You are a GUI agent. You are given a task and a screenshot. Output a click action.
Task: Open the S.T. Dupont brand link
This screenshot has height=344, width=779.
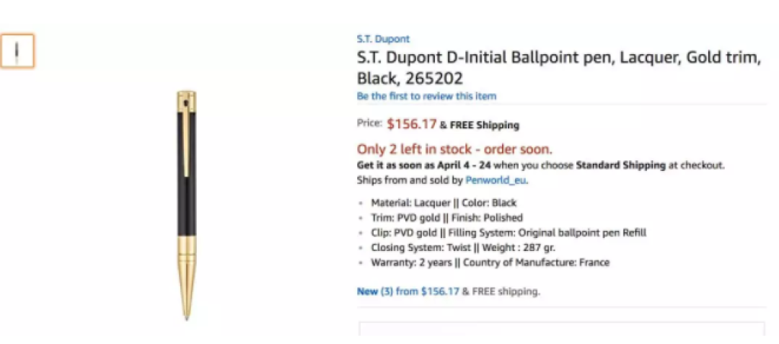tap(383, 39)
